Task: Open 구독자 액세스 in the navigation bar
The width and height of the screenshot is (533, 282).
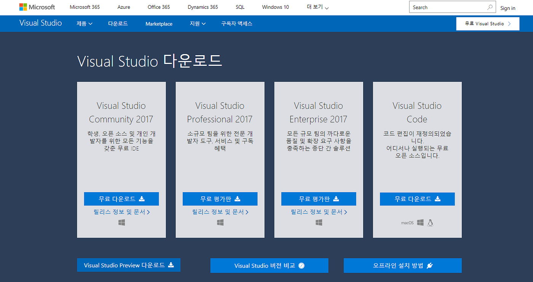Action: [x=237, y=24]
